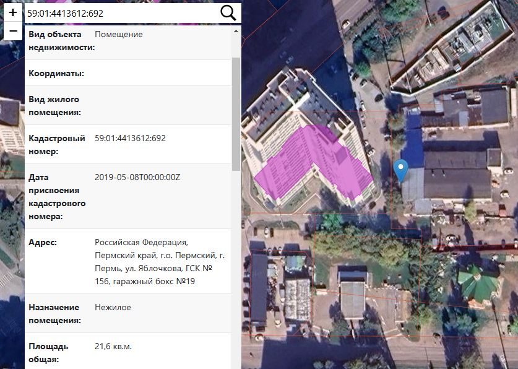Click the date value 2019-05-08T00:00:00Z
Screen dimensions: 518x369
click(x=137, y=177)
